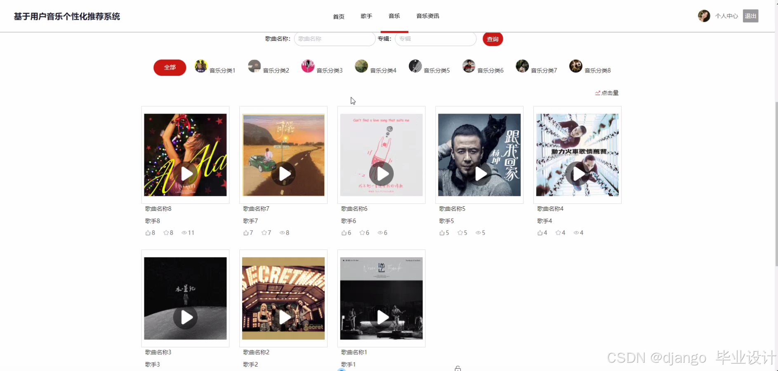Like 歌曲名称4 with thumbs-up icon

pos(540,233)
